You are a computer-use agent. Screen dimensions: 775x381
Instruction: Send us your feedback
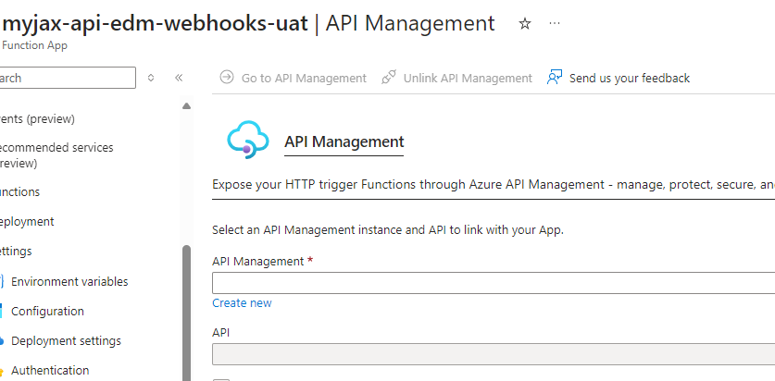click(x=619, y=78)
